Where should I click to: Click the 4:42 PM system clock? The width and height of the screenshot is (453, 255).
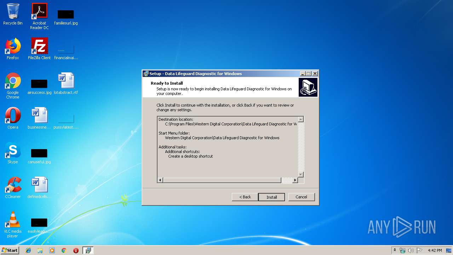pyautogui.click(x=435, y=250)
